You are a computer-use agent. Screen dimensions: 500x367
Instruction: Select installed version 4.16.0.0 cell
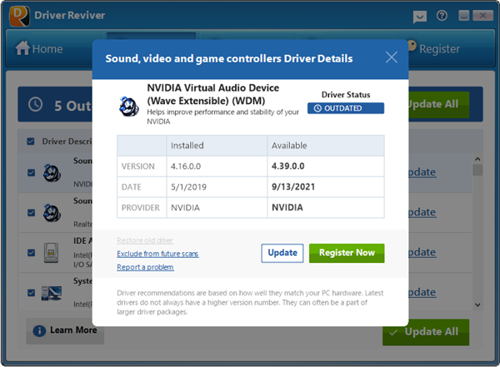[x=217, y=166]
